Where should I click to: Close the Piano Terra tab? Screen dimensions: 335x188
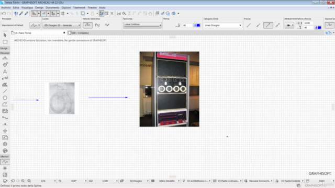64,33
